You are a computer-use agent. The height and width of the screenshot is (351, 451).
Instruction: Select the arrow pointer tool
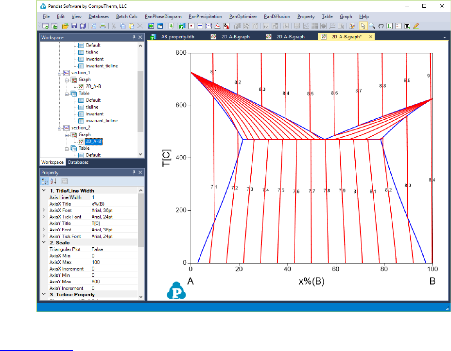click(363, 26)
